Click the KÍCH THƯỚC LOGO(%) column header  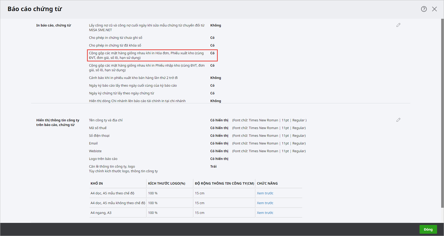[167, 183]
